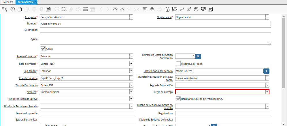
Task: Uncheck the Activo checkbox
Action: [43, 49]
